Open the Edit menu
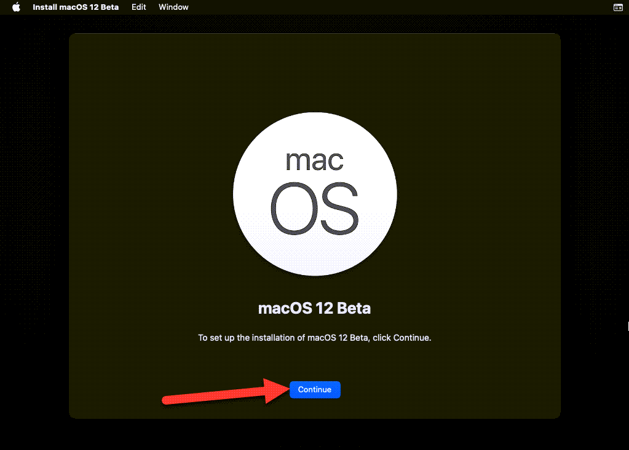 click(139, 7)
